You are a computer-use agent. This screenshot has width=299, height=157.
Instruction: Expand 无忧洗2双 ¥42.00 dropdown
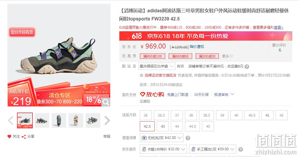pyautogui.click(x=162, y=138)
